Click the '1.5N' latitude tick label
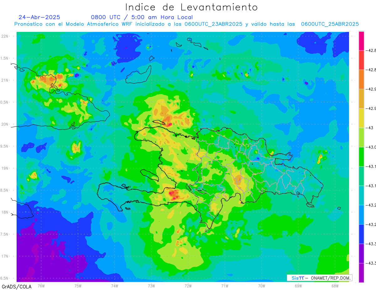Image resolution: width=376 pixels, height=290 pixels. [5, 58]
